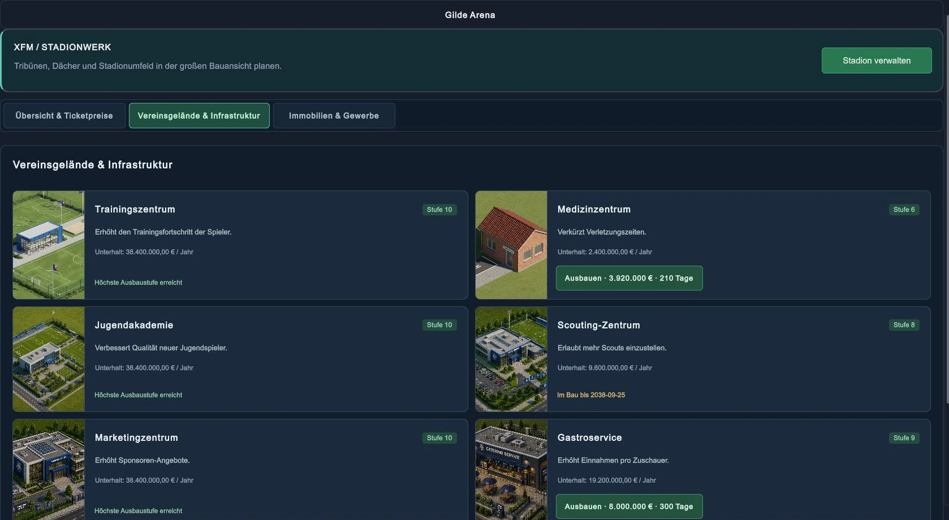This screenshot has width=949, height=520.
Task: Click the Stufe 10 badge of Trainingszentrum
Action: tap(439, 210)
